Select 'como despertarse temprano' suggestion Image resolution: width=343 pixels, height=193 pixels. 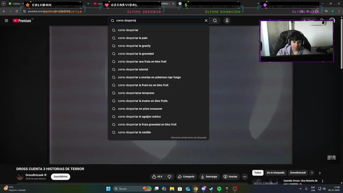click(158, 93)
